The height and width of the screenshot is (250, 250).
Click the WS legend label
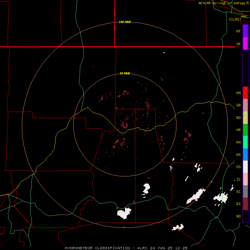click(x=238, y=155)
